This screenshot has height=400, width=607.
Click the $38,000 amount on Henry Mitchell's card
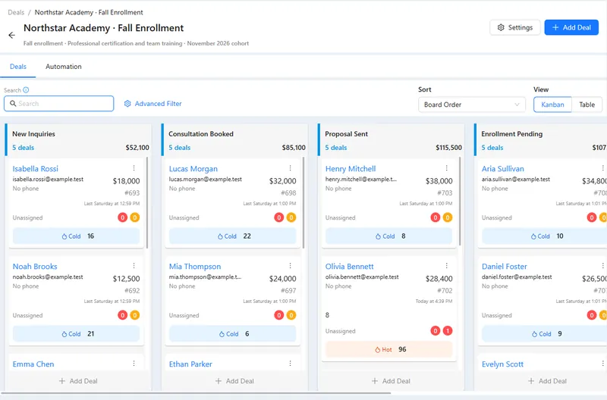[439, 181]
